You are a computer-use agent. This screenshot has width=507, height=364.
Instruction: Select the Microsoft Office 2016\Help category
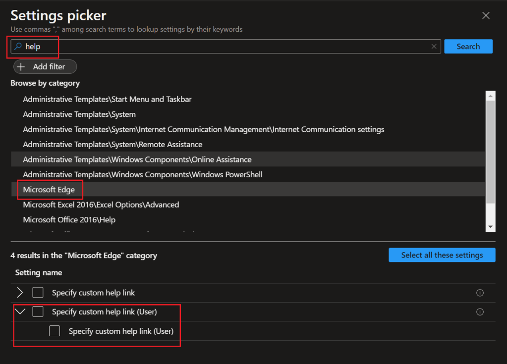pos(69,220)
